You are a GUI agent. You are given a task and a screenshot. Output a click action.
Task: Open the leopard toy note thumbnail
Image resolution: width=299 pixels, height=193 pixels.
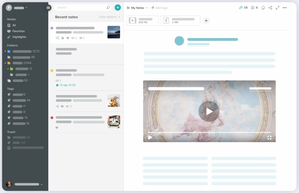(x=114, y=101)
